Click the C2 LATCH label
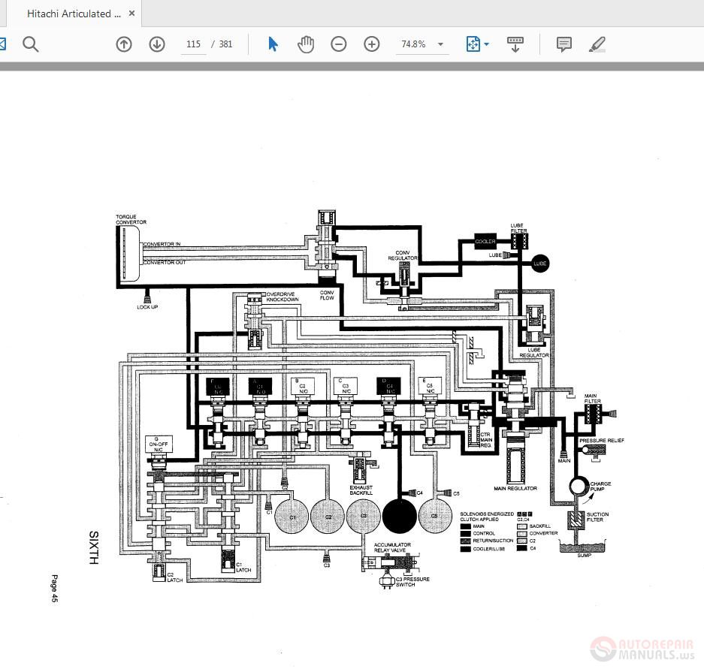This screenshot has height=672, width=704. (x=174, y=577)
